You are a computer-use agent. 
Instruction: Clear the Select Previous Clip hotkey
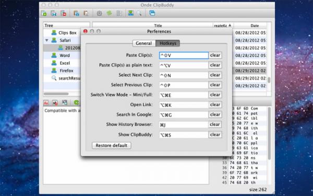coord(215,85)
